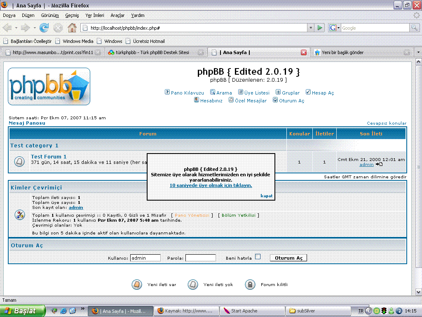
Task: Click kapat to close the popup
Action: click(267, 196)
